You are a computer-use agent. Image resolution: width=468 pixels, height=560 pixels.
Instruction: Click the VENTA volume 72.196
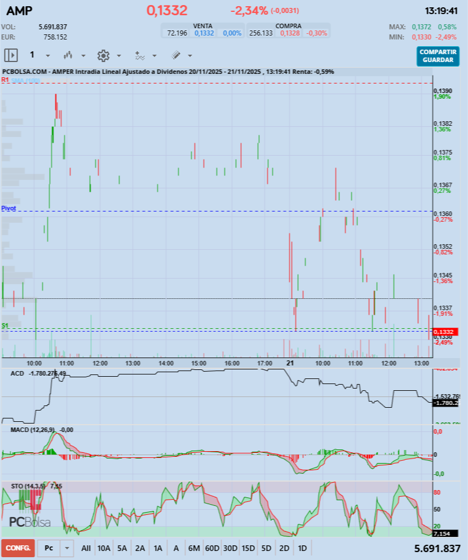(x=177, y=33)
